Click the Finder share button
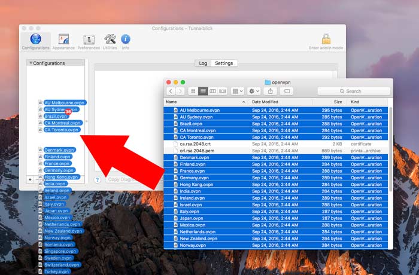The width and height of the screenshot is (419, 275). (271, 91)
